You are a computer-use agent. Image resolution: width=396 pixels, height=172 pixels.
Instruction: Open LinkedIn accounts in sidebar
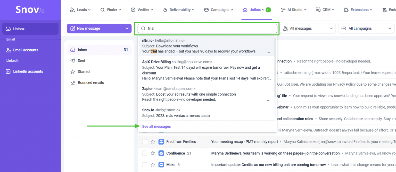click(28, 71)
